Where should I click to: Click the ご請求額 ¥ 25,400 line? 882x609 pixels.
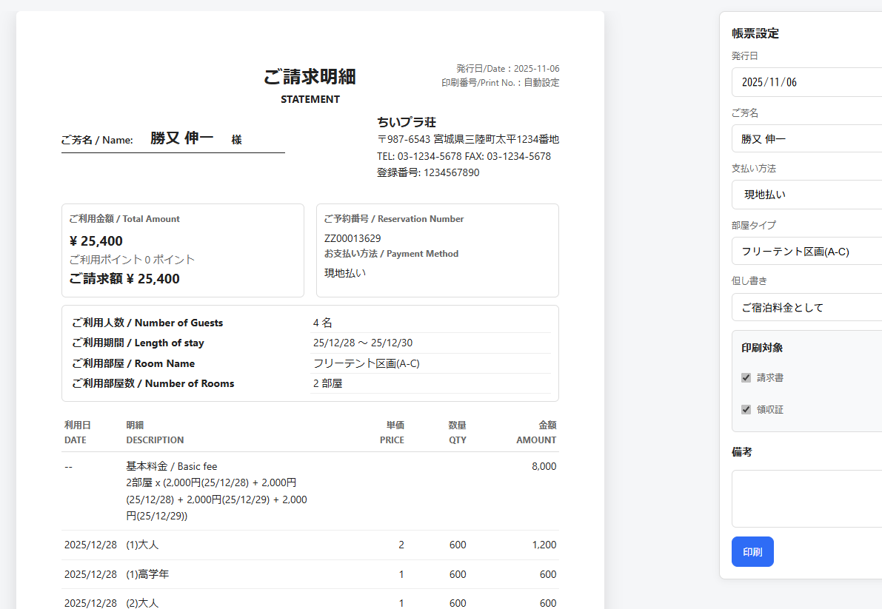click(124, 279)
